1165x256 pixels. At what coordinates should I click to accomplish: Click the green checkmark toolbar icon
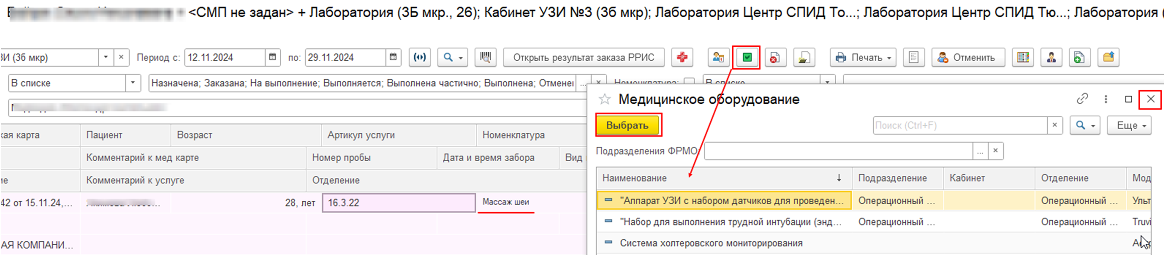point(747,57)
